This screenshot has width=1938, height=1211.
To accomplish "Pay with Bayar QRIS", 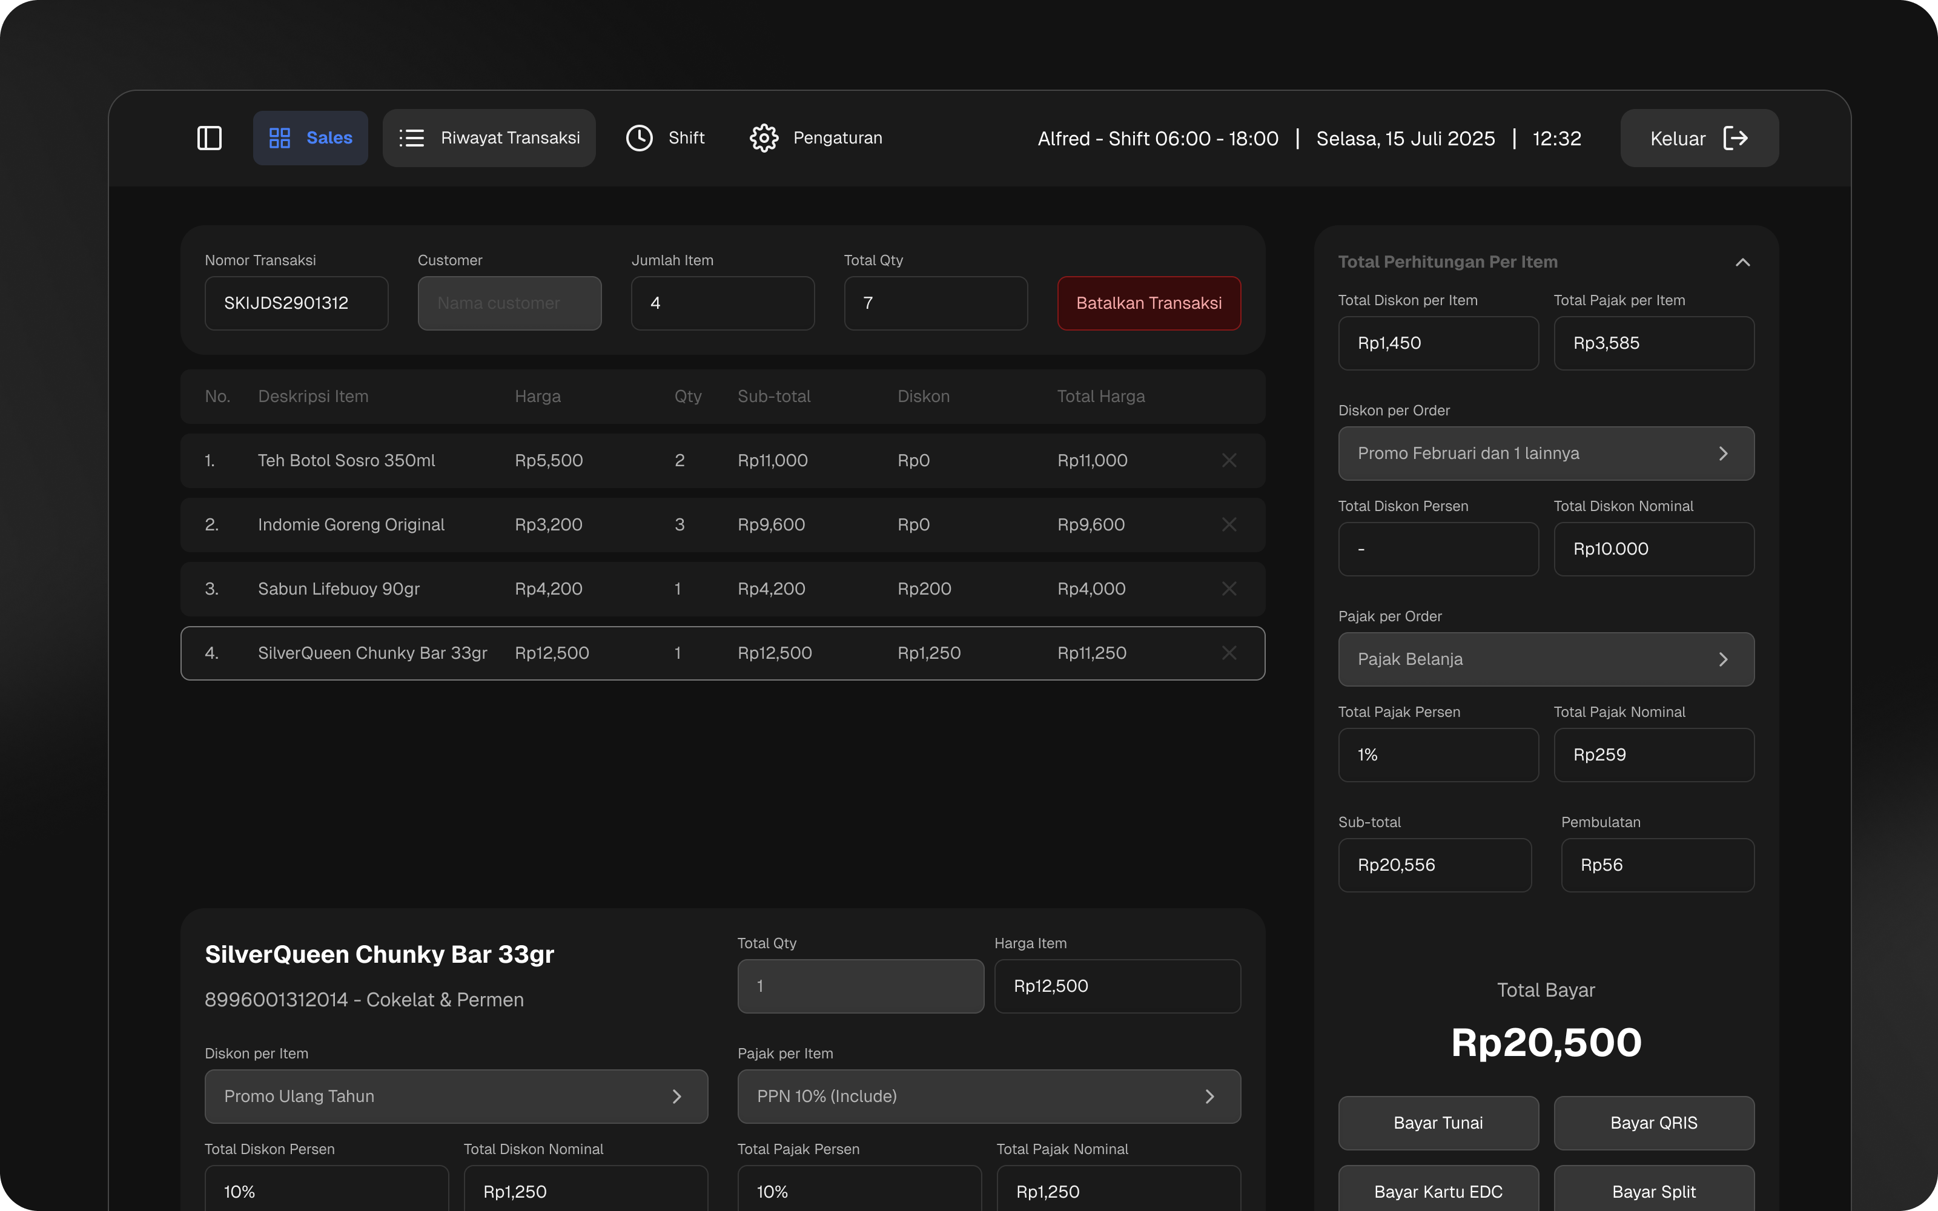I will (1654, 1123).
